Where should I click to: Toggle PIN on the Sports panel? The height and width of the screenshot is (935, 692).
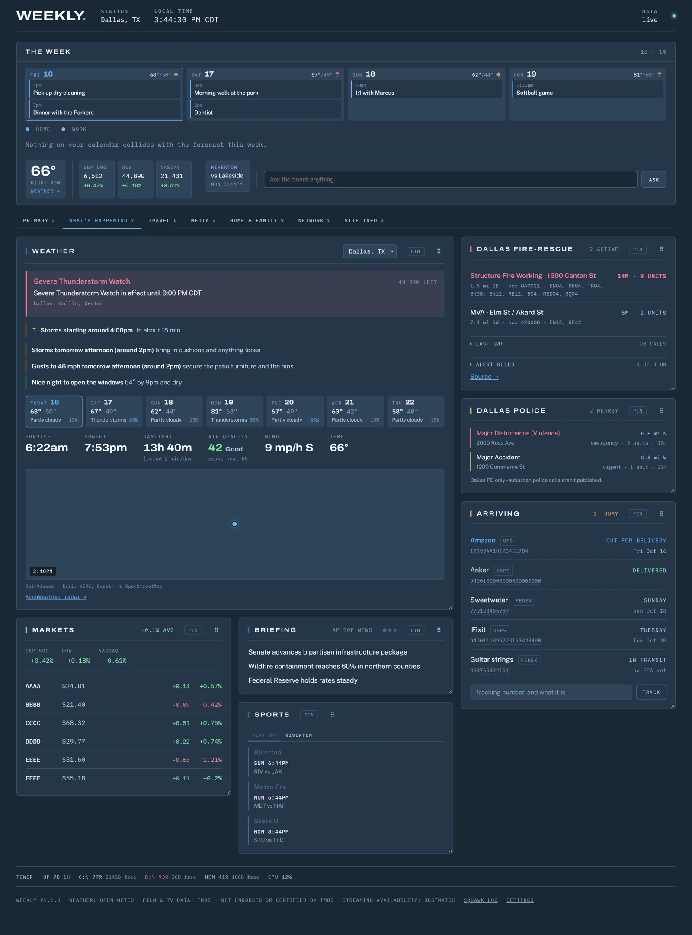(x=309, y=714)
